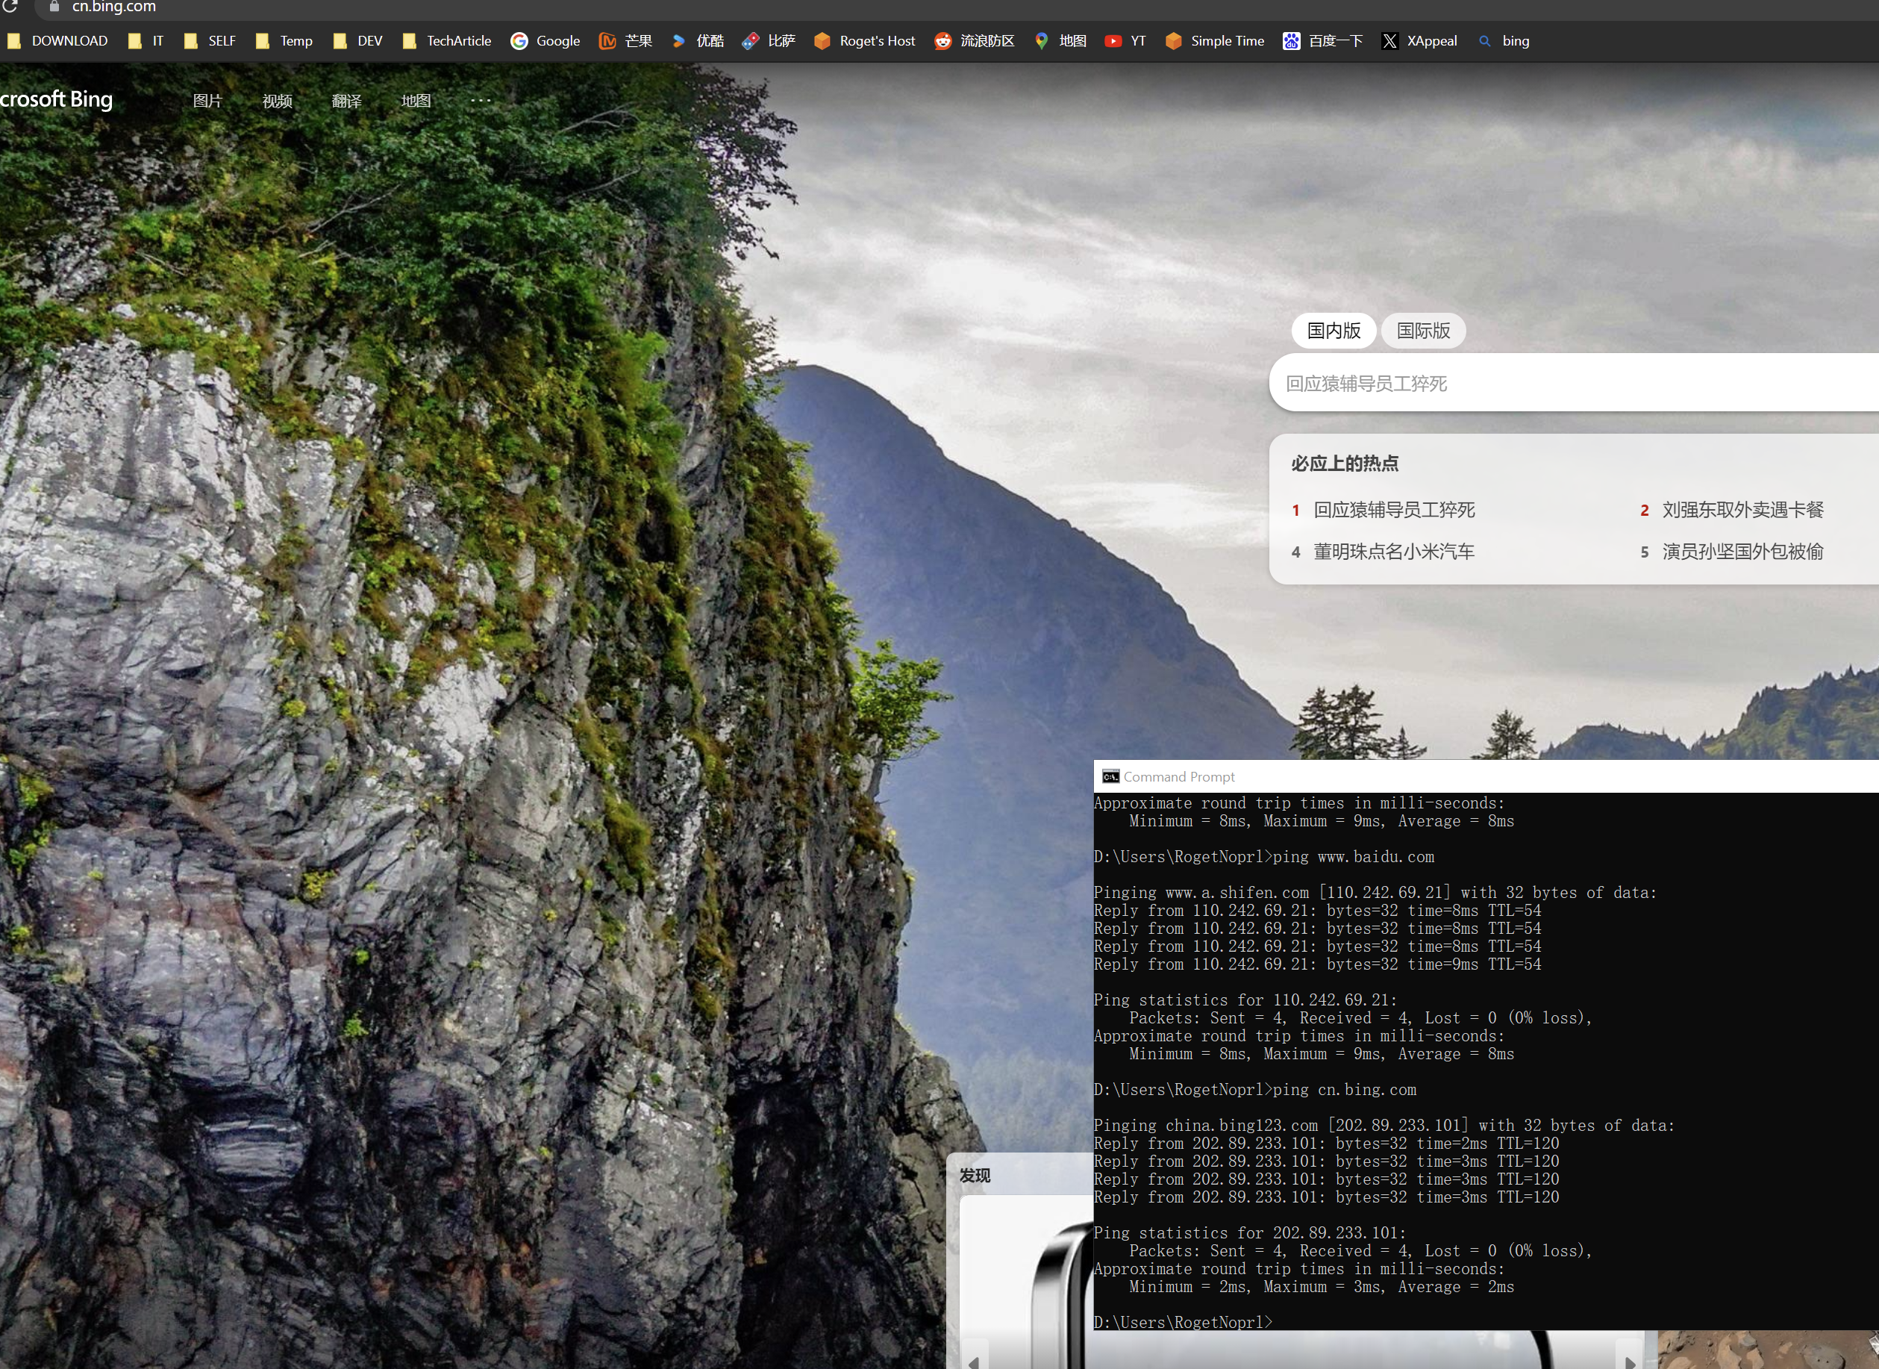
Task: Open the DEV bookmark folder
Action: [x=358, y=40]
